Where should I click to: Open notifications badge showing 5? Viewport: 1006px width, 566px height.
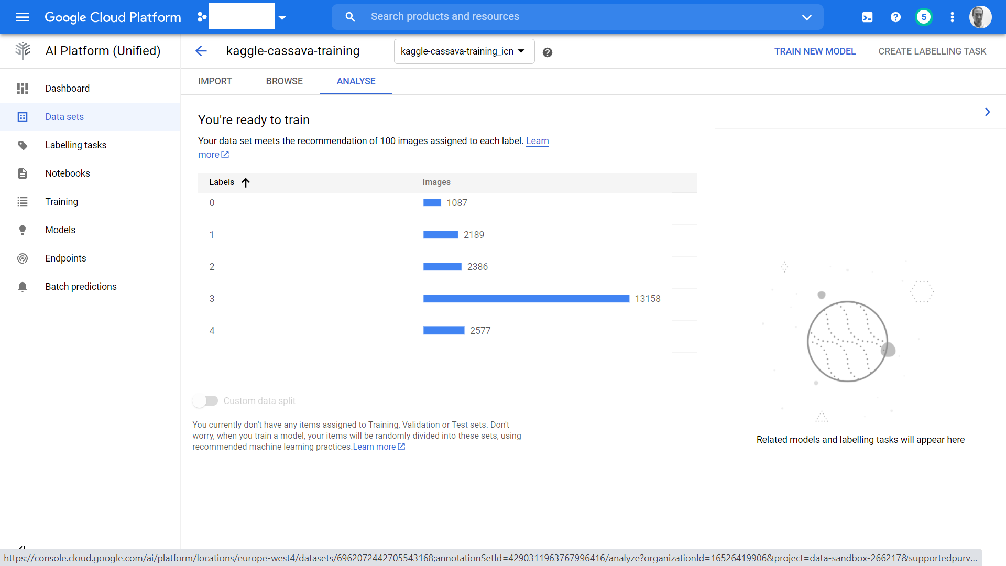coord(924,17)
